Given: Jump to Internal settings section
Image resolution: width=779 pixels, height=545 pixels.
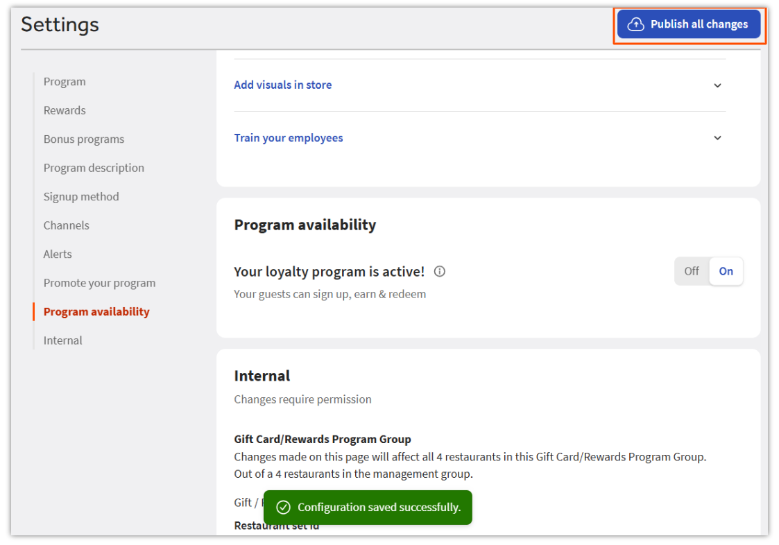Looking at the screenshot, I should pos(62,340).
